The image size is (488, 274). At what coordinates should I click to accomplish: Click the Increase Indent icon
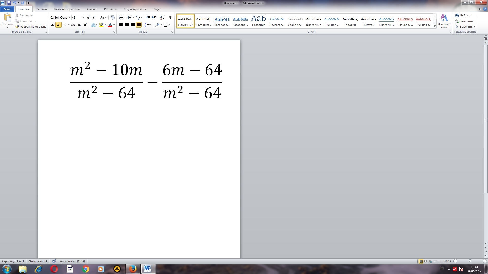tap(154, 18)
